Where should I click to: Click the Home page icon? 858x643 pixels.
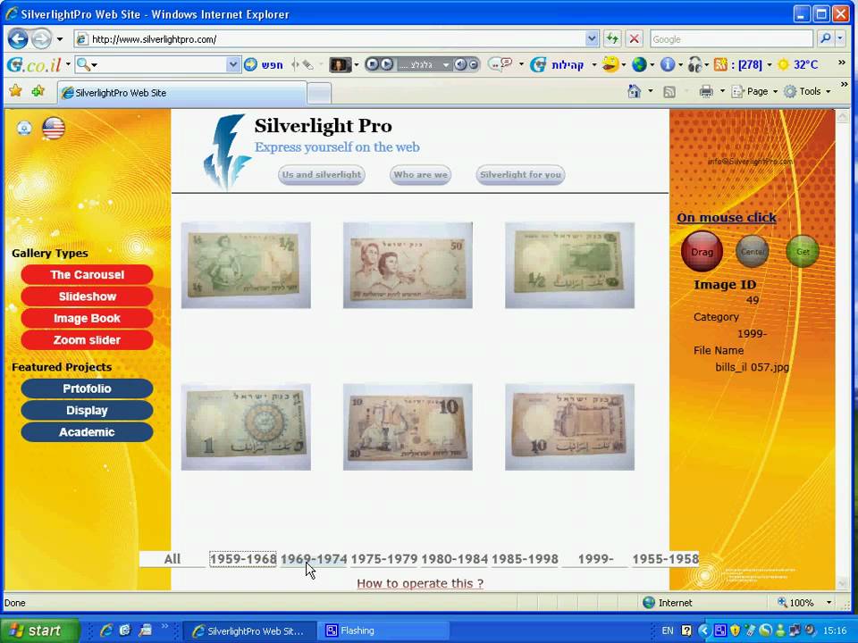635,91
